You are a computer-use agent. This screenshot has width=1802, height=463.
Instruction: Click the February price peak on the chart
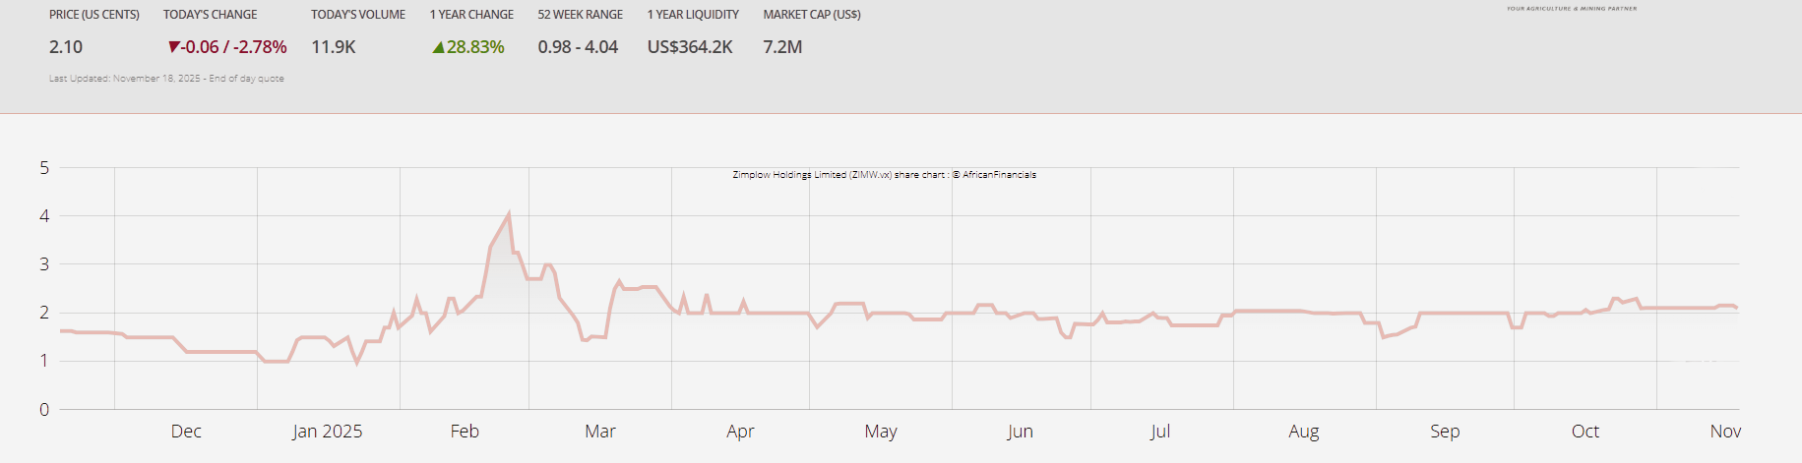tap(508, 213)
